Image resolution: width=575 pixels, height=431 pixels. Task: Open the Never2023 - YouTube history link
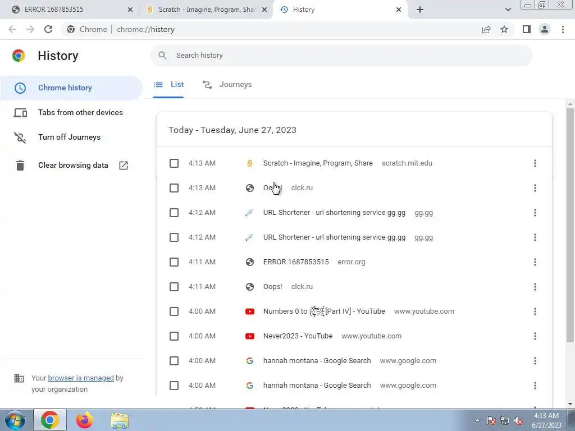click(x=298, y=336)
